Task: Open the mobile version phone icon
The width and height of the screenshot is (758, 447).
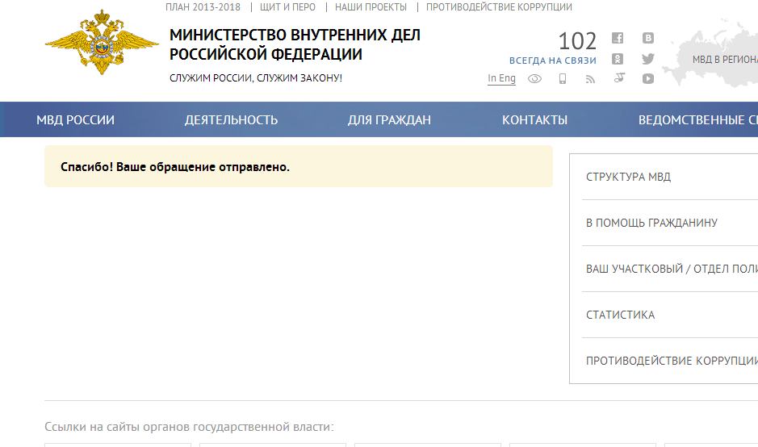Action: 562,79
